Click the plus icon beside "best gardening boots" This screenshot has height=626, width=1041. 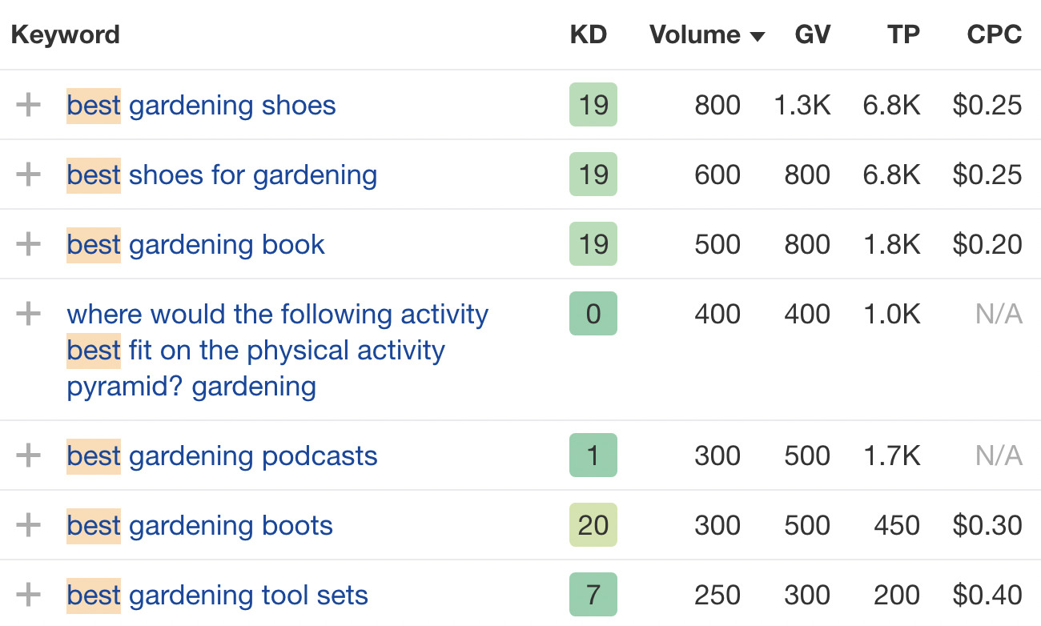[x=29, y=525]
